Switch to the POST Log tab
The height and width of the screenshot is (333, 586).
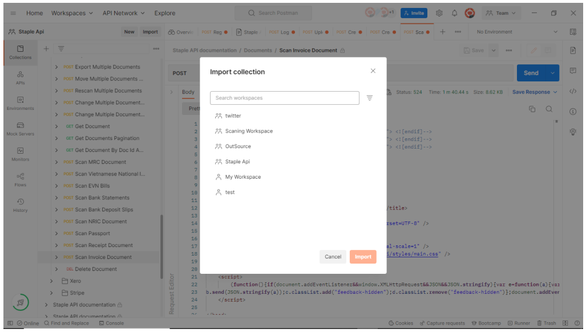(x=282, y=32)
